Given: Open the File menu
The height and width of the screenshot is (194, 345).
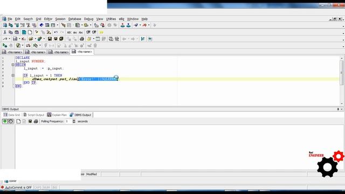Looking at the screenshot, I should 10,19.
